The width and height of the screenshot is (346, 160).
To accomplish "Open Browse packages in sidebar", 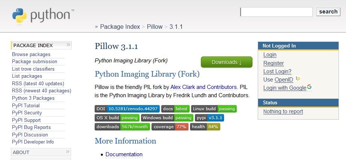I will 31,54.
